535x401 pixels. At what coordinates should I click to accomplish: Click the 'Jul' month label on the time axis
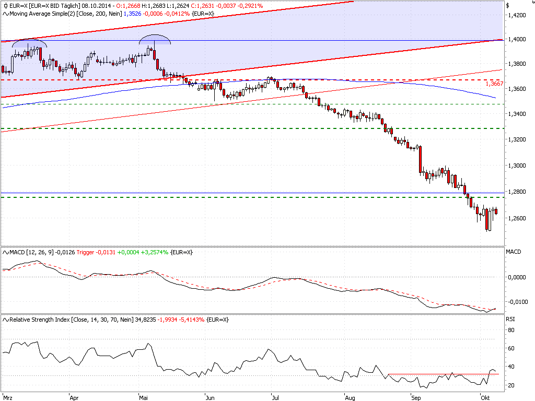point(275,397)
